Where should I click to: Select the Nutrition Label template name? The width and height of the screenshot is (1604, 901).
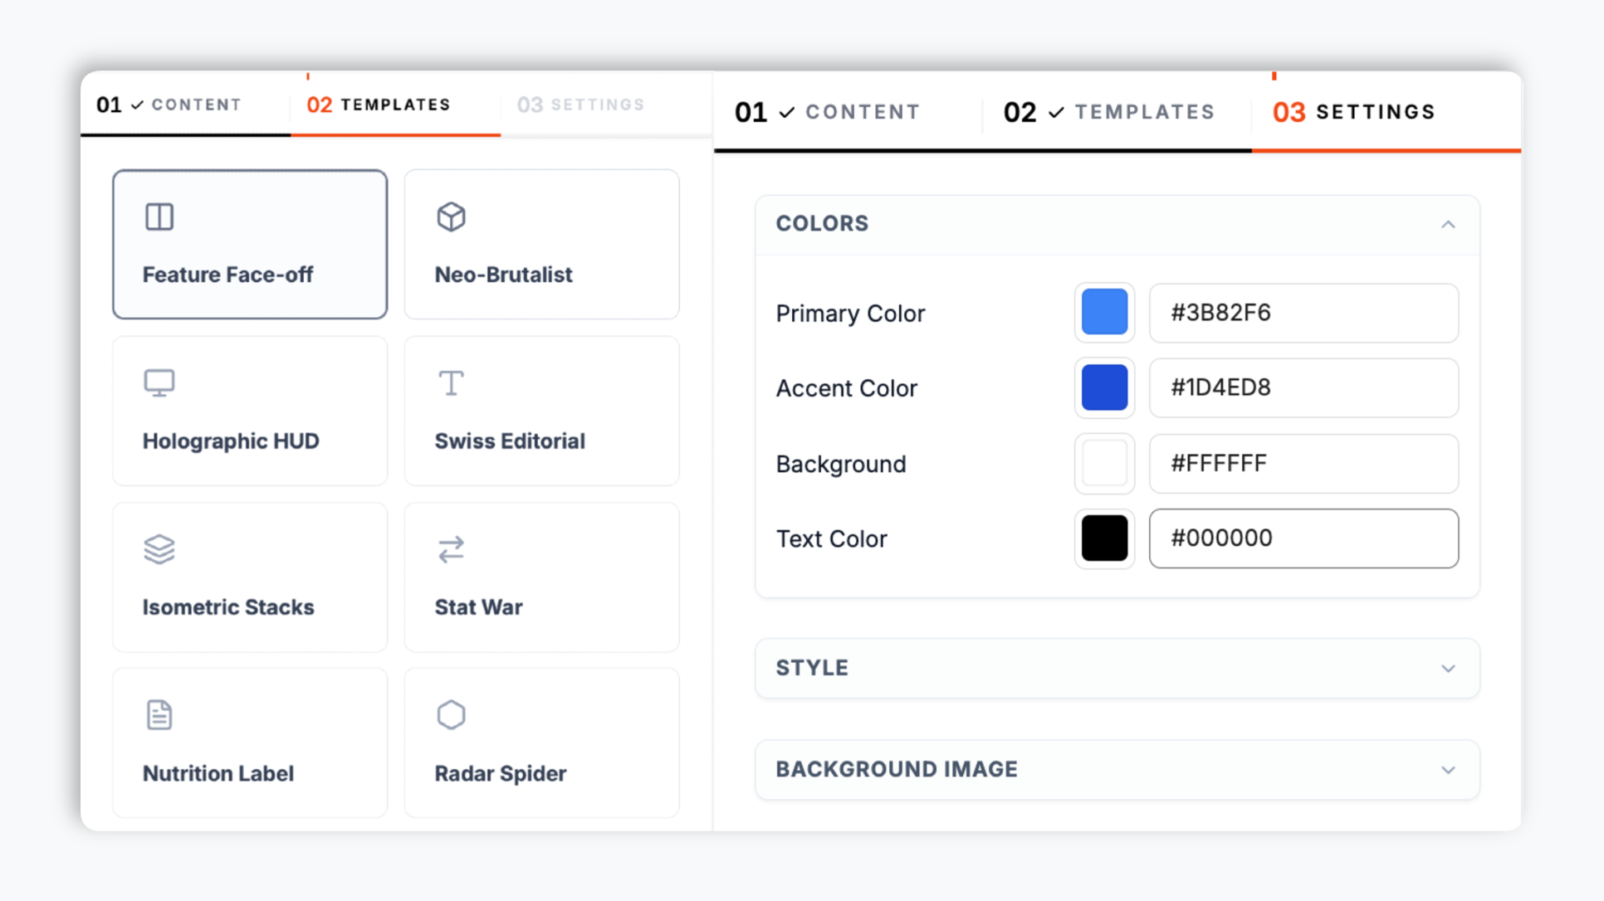[x=218, y=773]
